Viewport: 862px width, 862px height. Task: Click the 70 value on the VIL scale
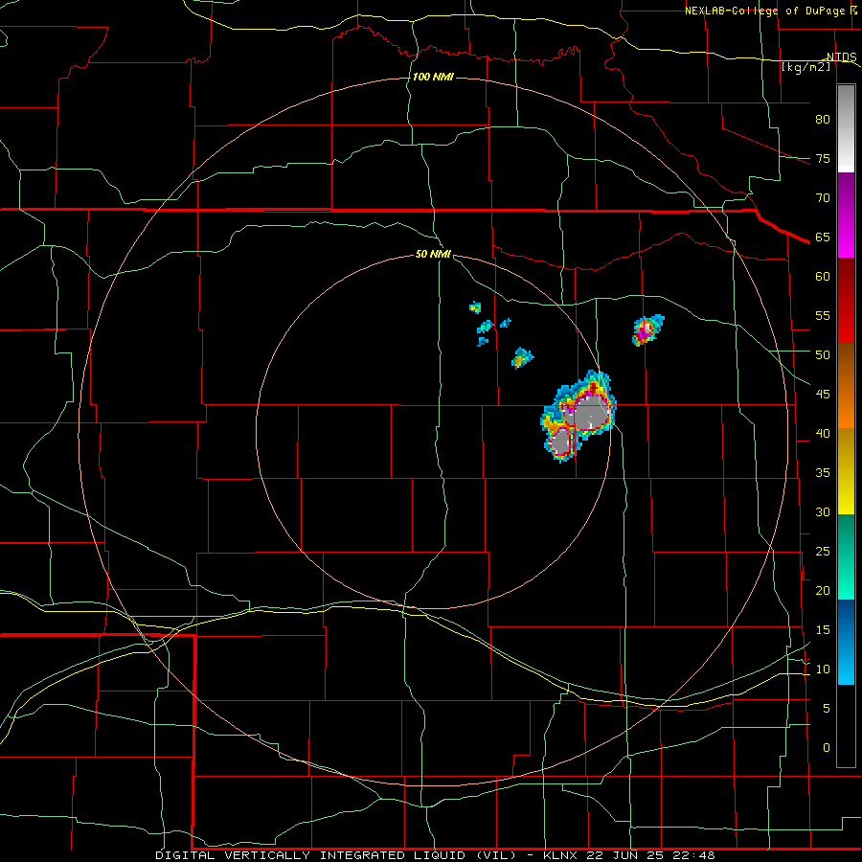(x=823, y=198)
